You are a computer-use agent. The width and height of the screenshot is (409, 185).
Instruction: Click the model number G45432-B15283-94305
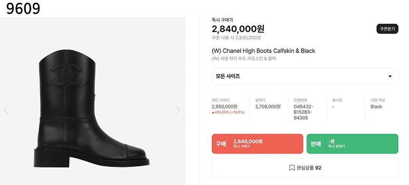click(303, 112)
